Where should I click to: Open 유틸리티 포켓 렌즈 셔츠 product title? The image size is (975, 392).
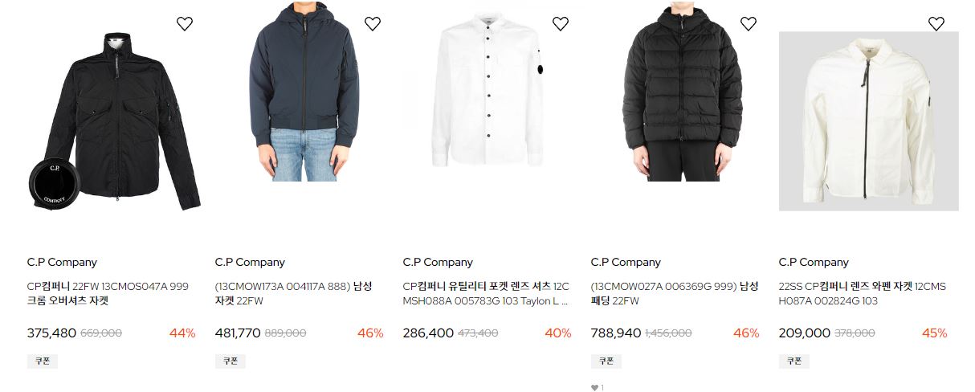(x=486, y=294)
